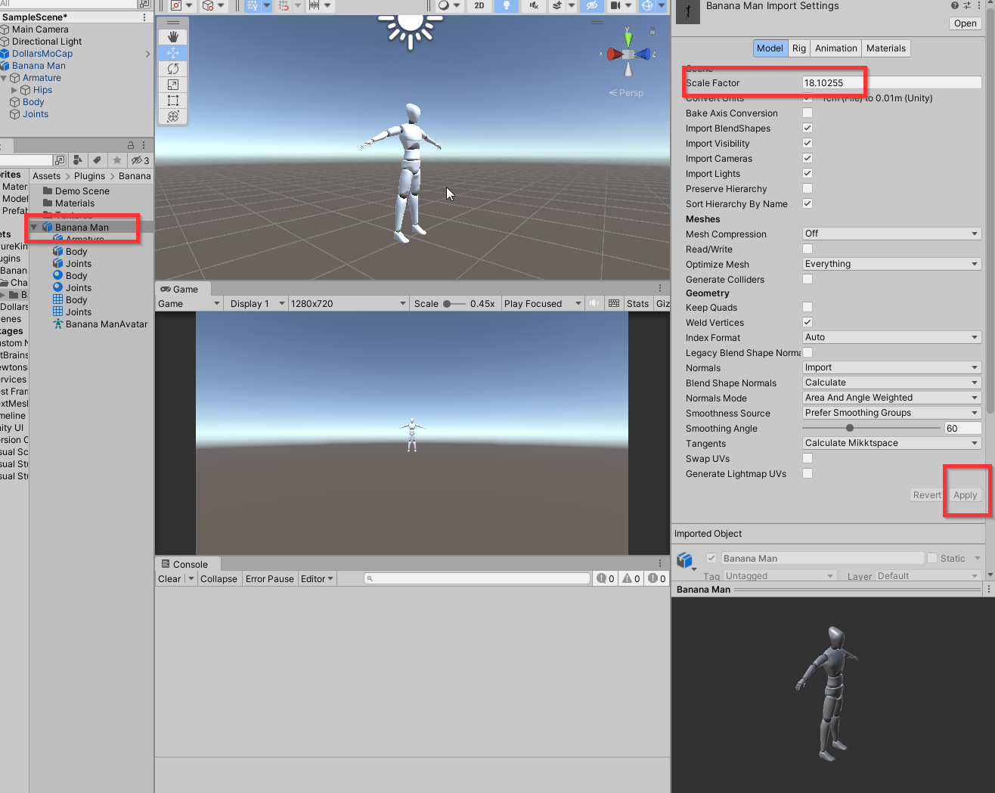Open the Mesh Compression dropdown
The image size is (995, 793).
[x=891, y=234]
